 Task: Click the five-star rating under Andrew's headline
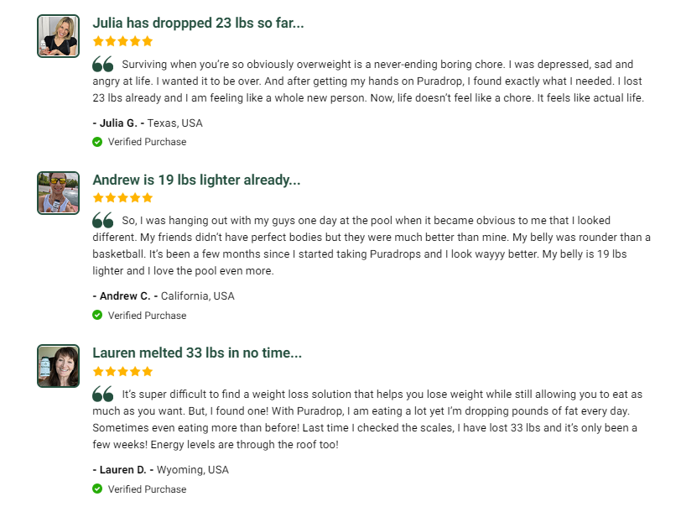point(122,198)
